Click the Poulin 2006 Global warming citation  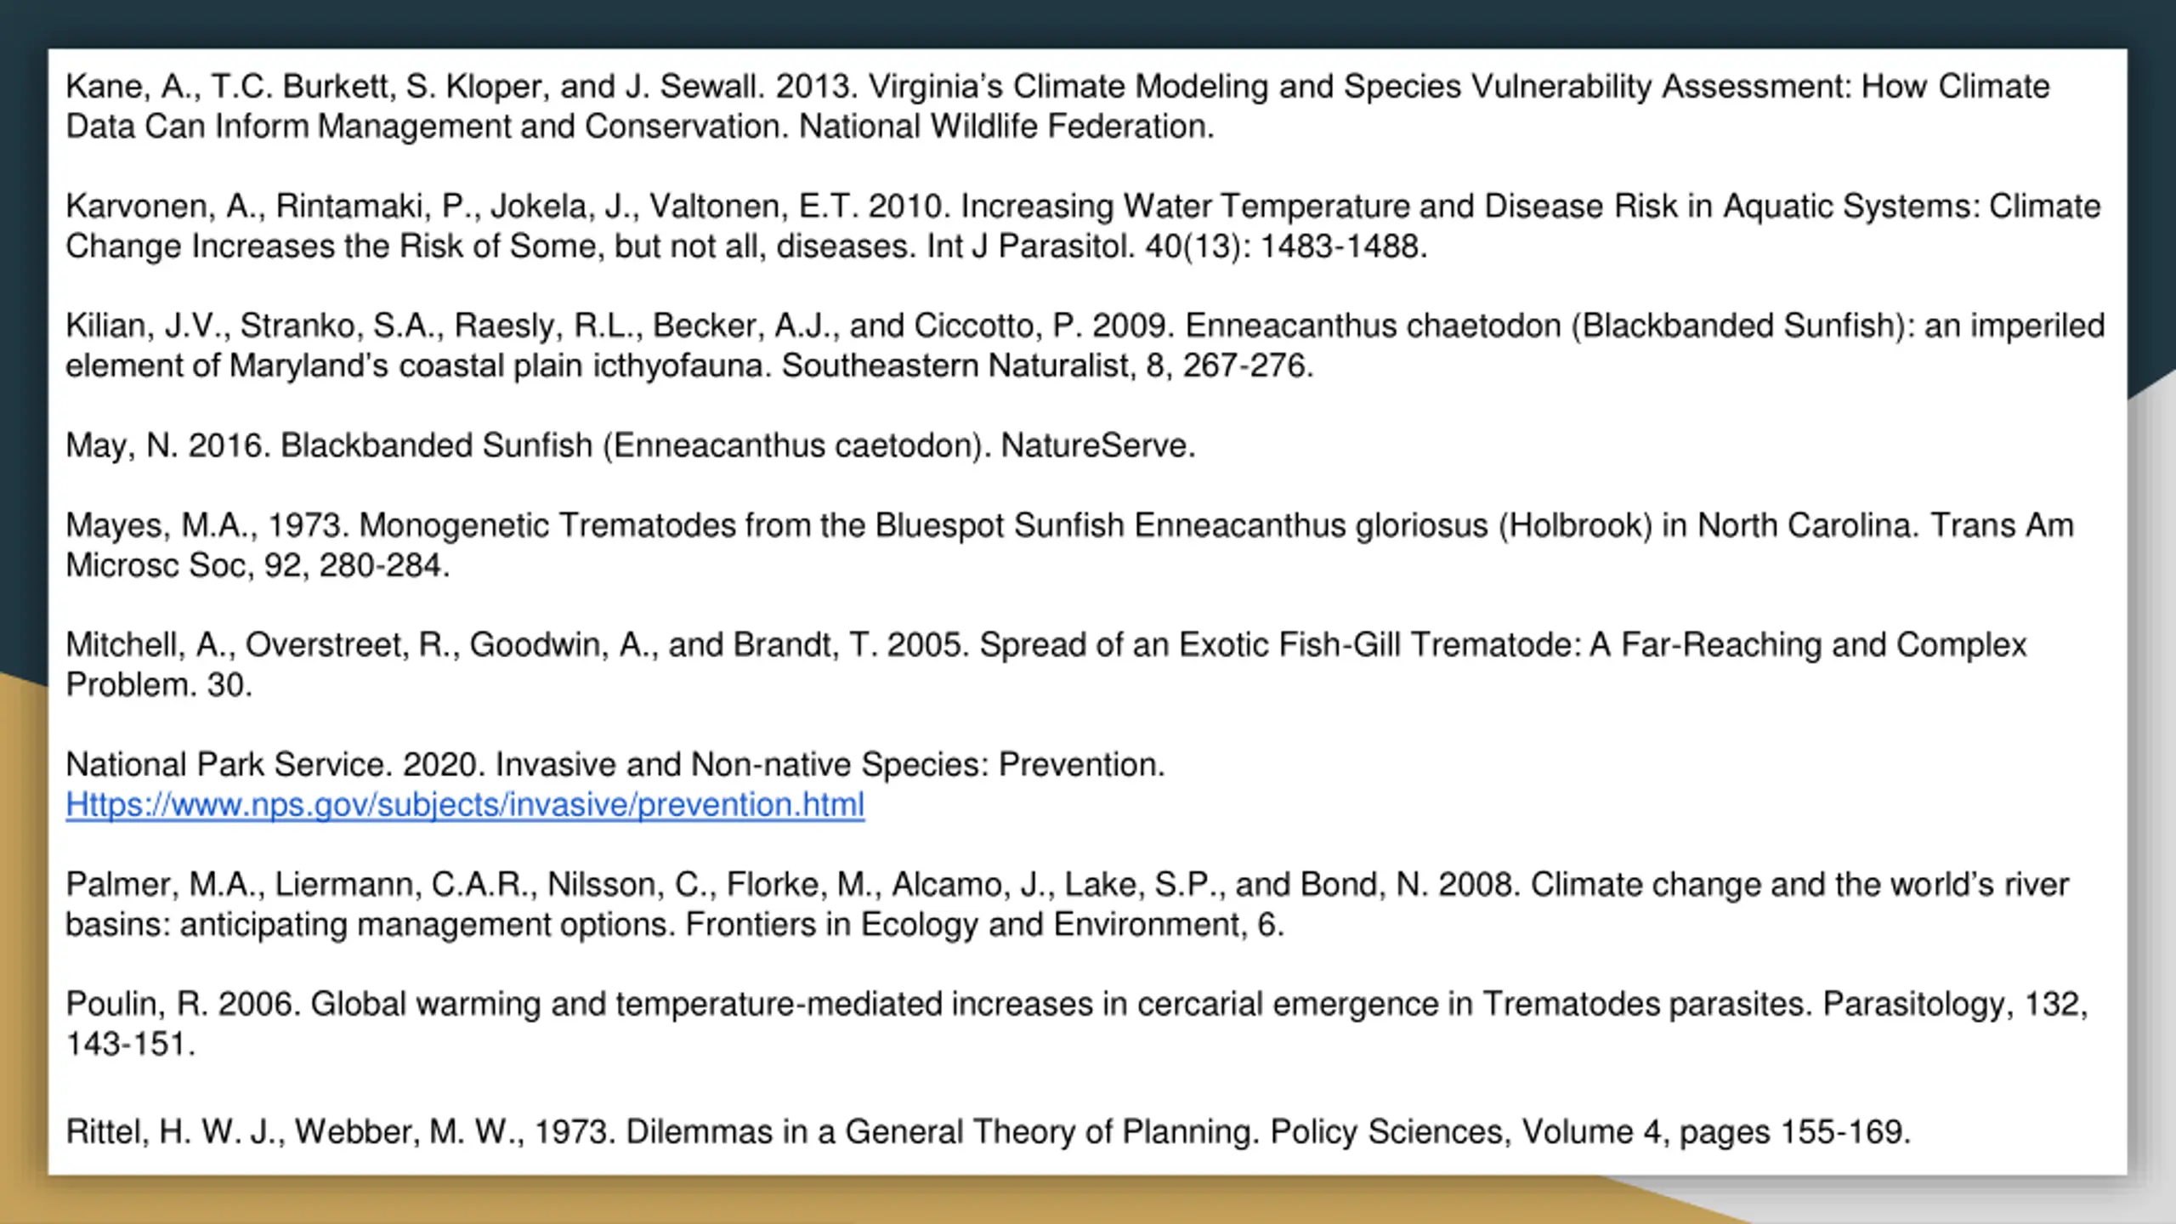click(x=1077, y=1024)
